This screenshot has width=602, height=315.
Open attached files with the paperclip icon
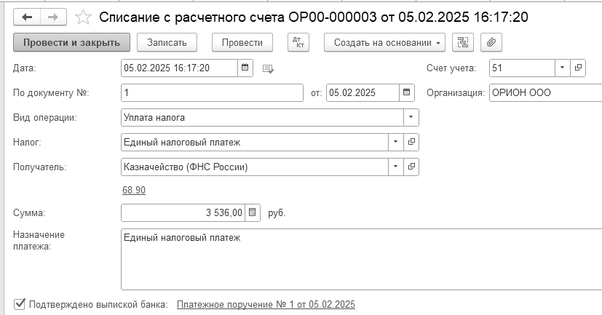pos(491,43)
